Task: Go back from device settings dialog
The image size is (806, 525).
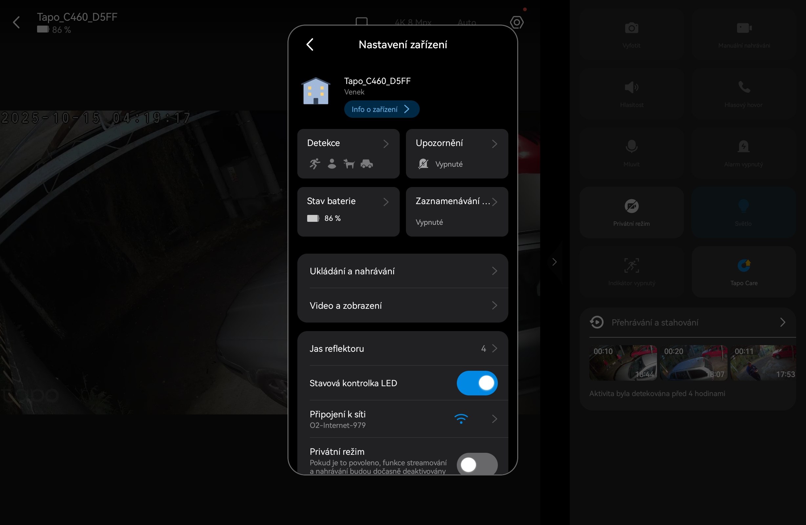Action: click(x=310, y=44)
